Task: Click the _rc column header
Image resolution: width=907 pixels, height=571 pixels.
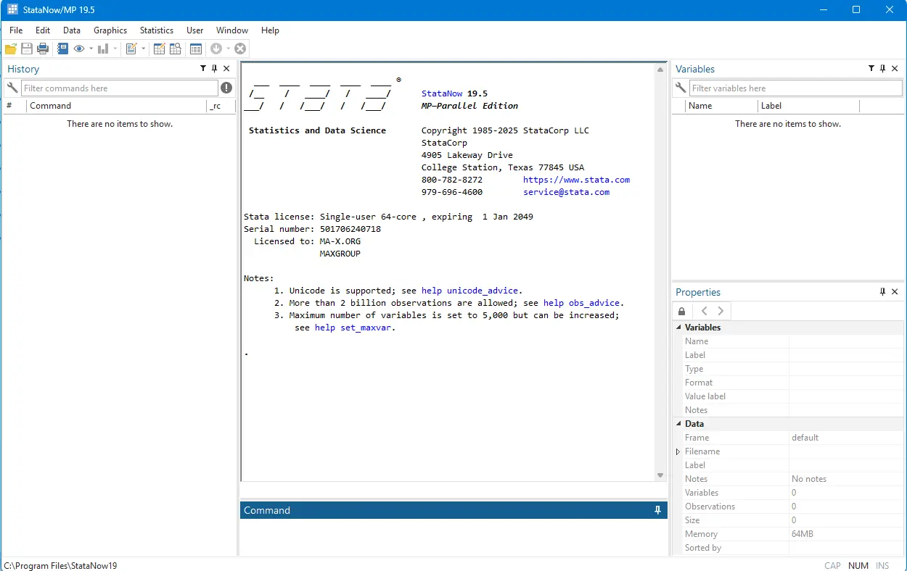Action: click(221, 106)
